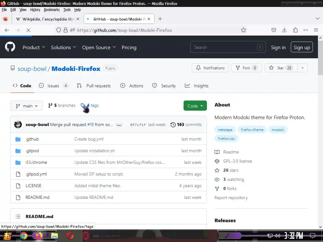Switch to the Issues tab
This screenshot has width=323, height=242.
54,86
